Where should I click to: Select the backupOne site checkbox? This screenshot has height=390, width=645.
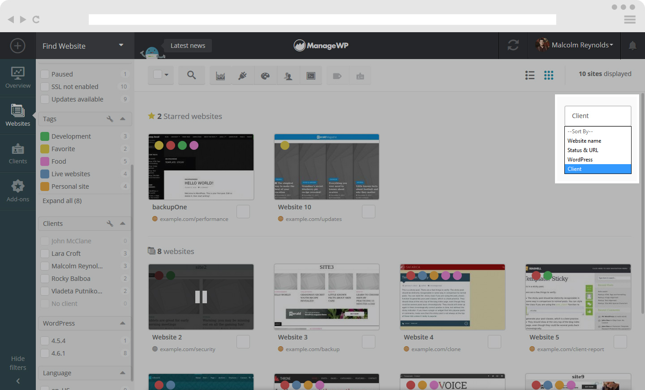point(243,212)
